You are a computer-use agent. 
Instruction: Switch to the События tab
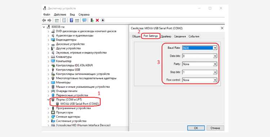point(194,36)
